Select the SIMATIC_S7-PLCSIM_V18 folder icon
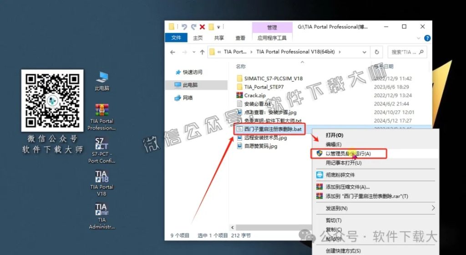This screenshot has width=466, height=255. click(239, 78)
